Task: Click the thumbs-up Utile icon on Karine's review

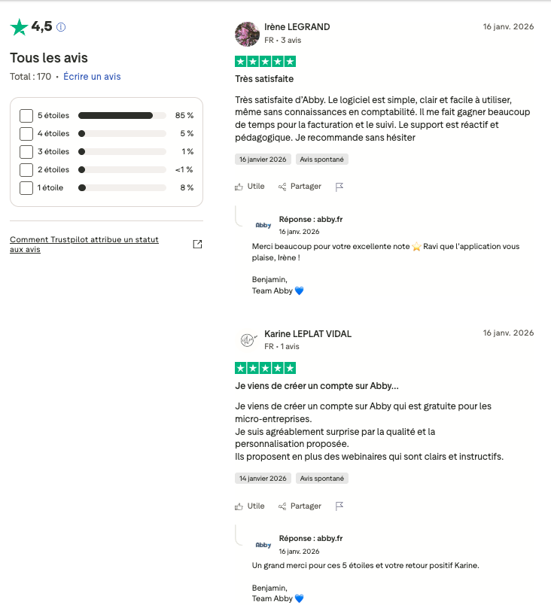Action: [239, 506]
